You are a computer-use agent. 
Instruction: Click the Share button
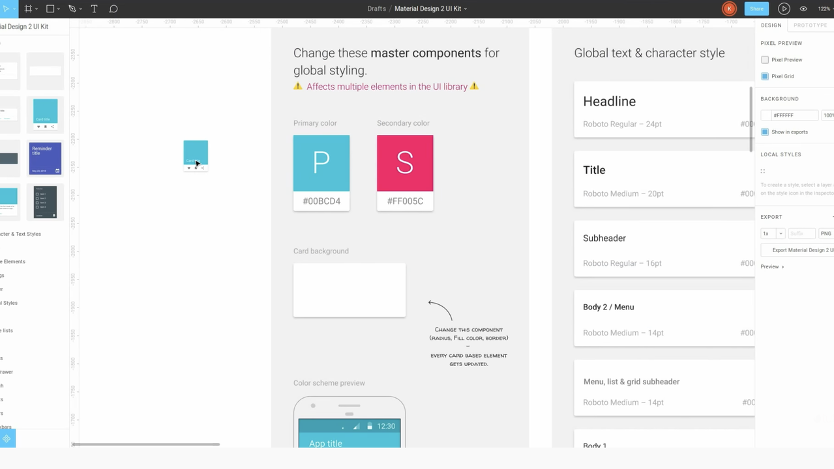pos(756,8)
